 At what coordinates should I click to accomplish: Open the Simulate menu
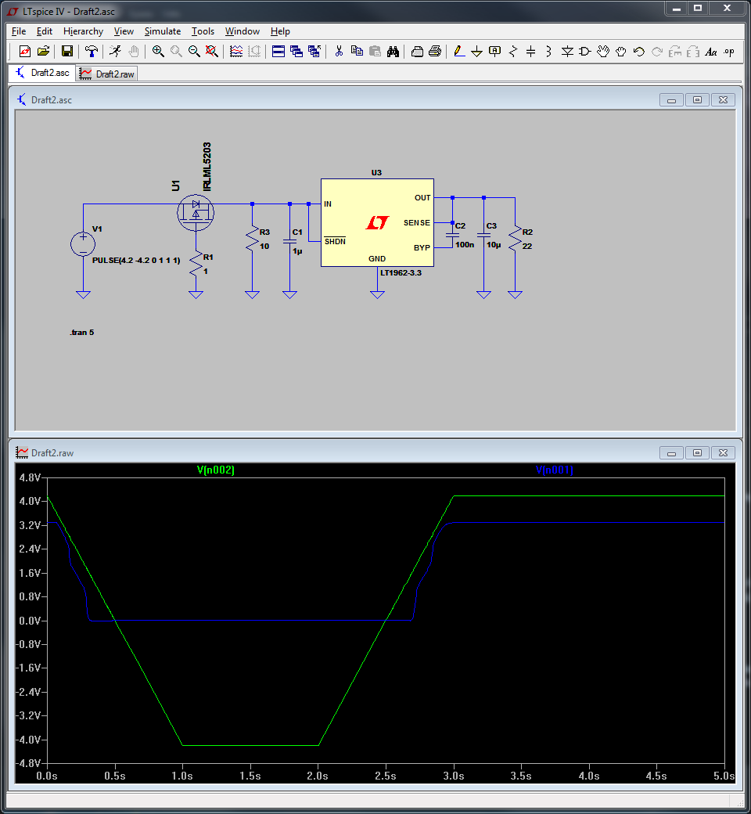point(163,31)
